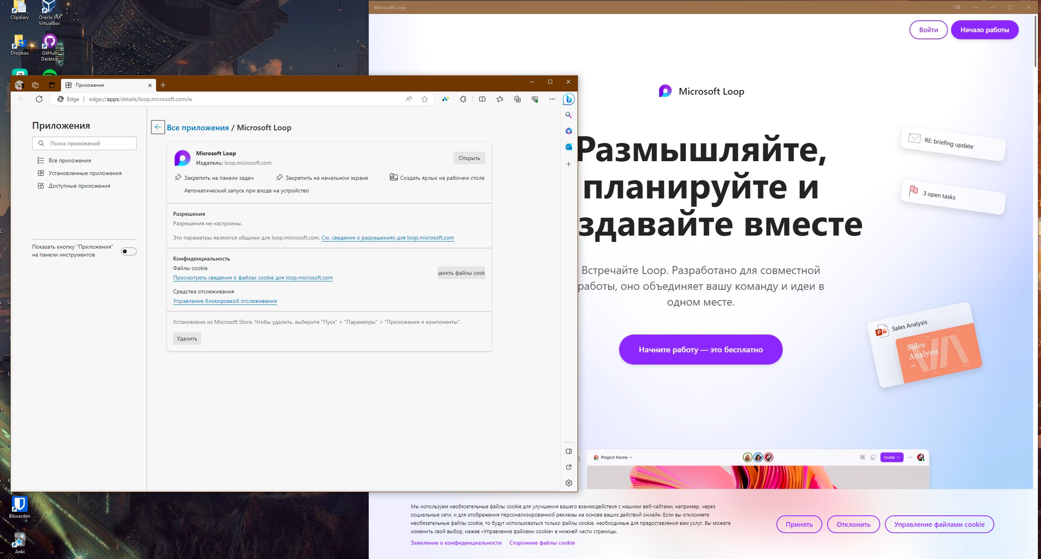Click Отклонить in the Loop cookie banner

(x=854, y=524)
